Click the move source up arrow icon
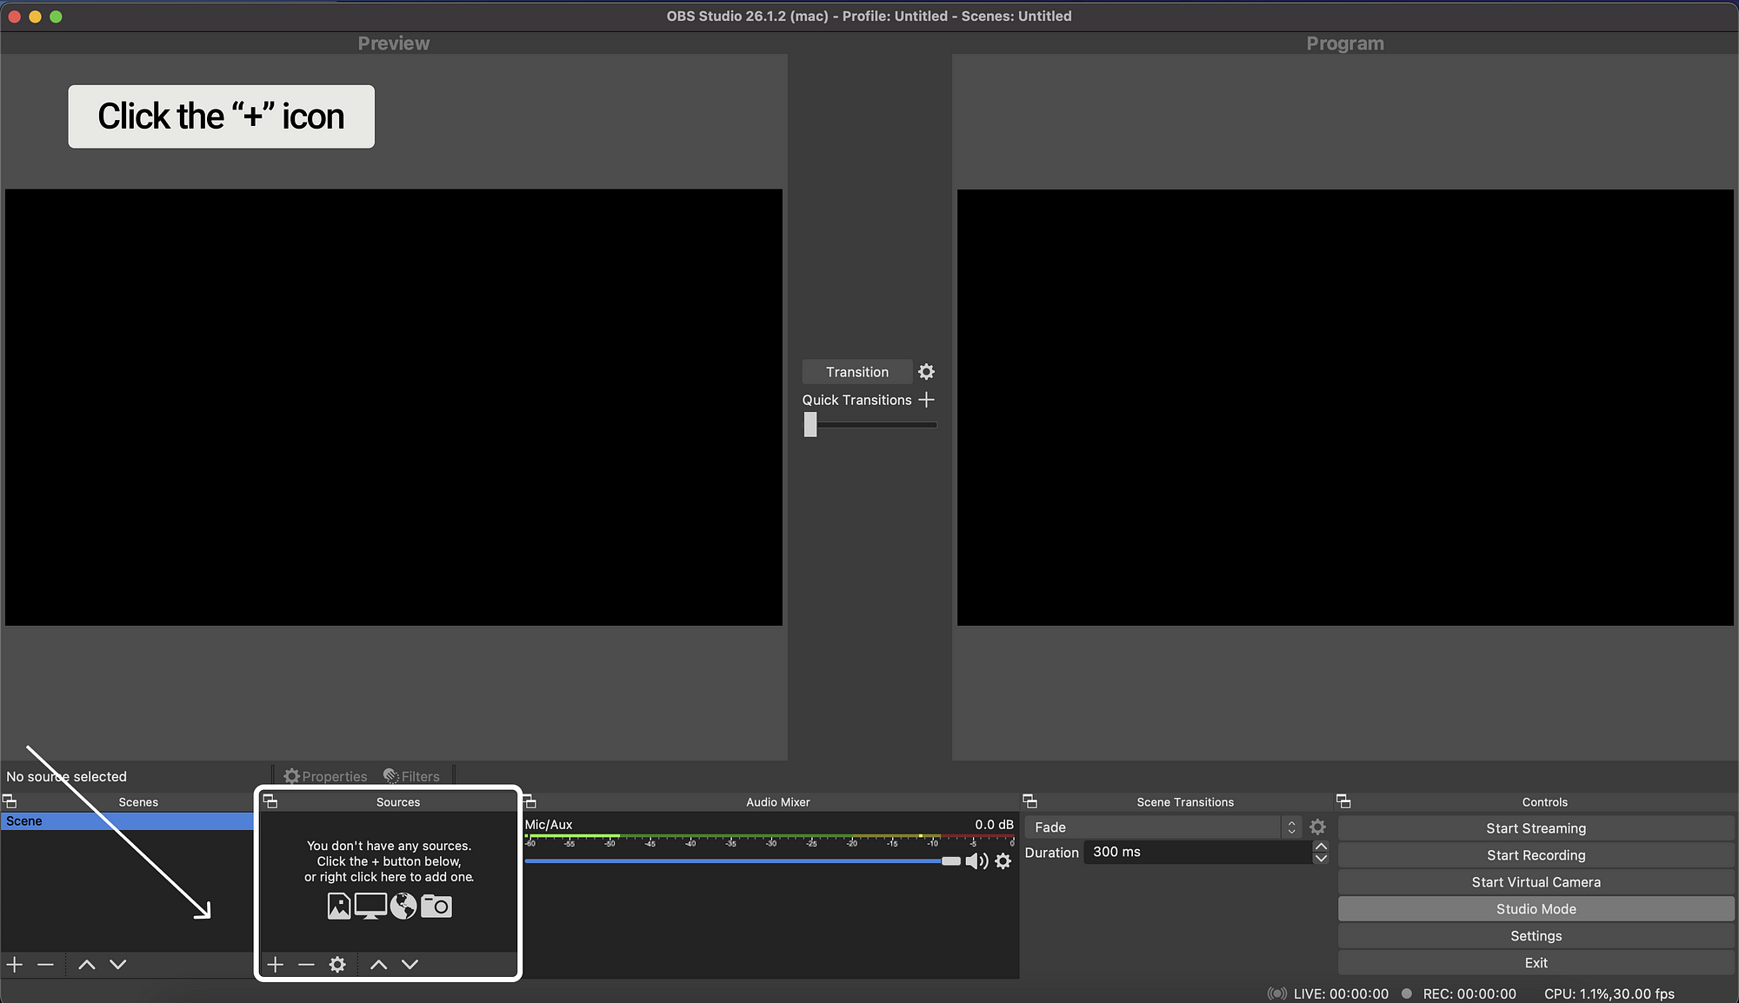 click(x=378, y=964)
